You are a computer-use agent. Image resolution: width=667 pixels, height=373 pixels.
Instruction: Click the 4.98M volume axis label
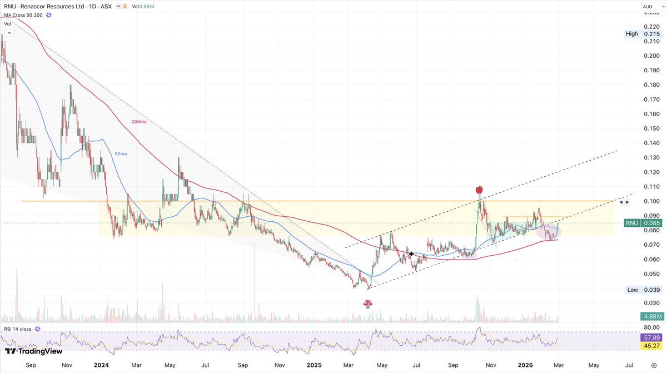point(653,316)
